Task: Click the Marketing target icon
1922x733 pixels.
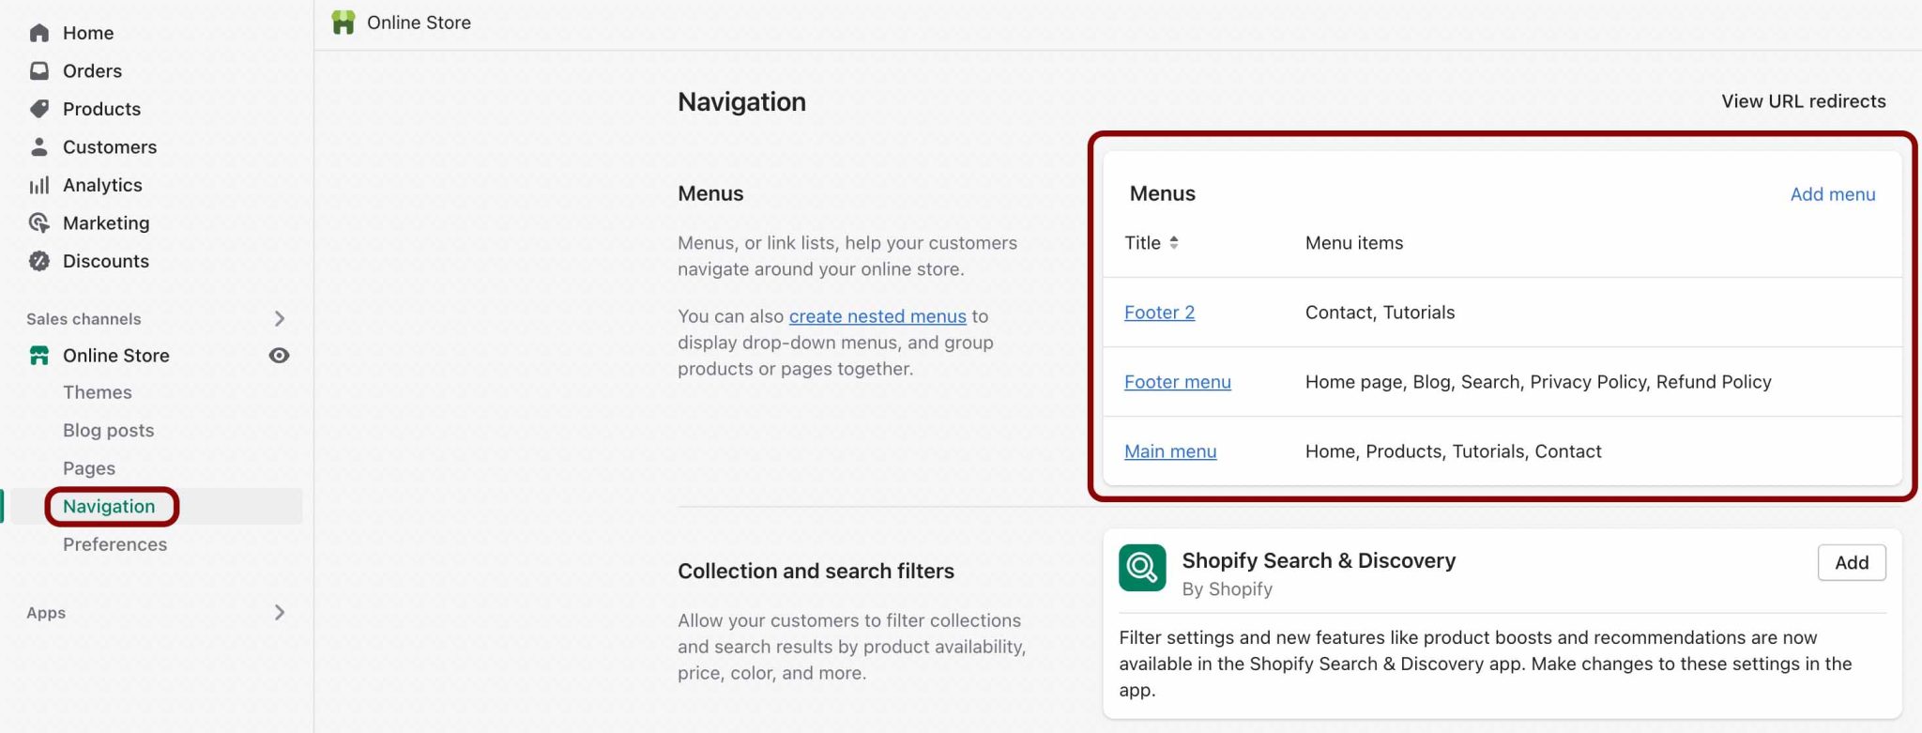Action: point(38,222)
